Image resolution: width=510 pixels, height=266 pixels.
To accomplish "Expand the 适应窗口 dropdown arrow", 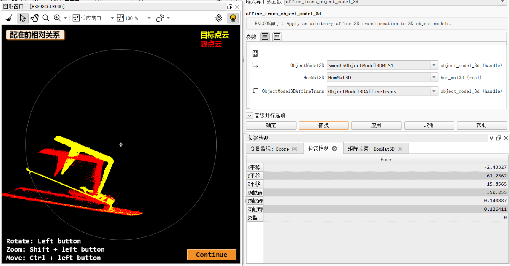I will pyautogui.click(x=112, y=18).
